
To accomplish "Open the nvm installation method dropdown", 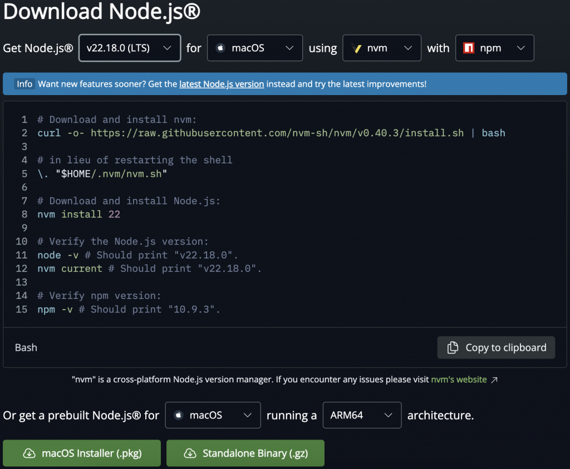I will coord(382,48).
